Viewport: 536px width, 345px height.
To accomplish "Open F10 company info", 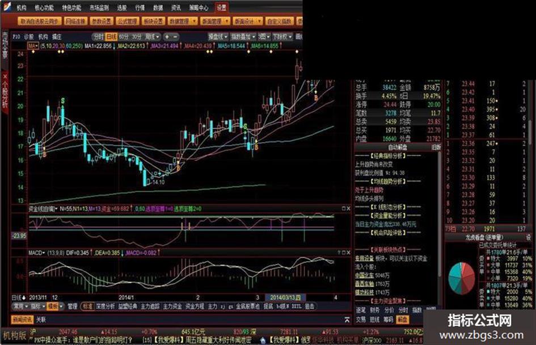I will [x=16, y=37].
